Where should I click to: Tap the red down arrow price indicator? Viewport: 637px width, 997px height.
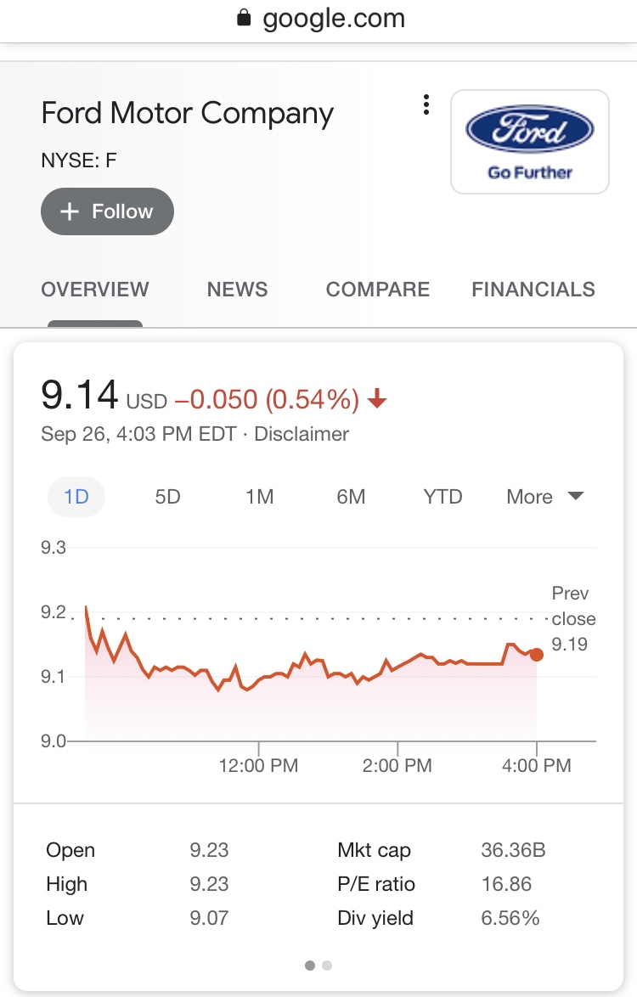click(378, 399)
